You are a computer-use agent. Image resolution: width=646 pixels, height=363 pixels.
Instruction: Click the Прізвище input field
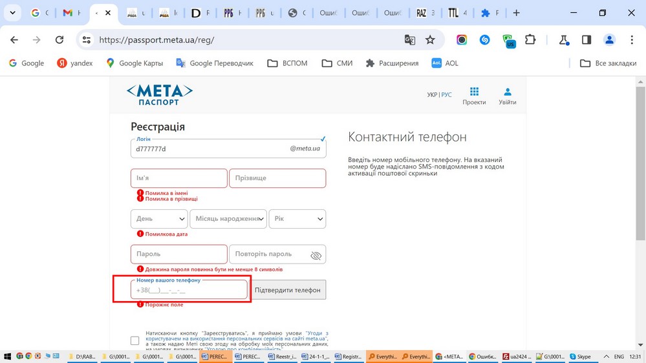coord(277,178)
